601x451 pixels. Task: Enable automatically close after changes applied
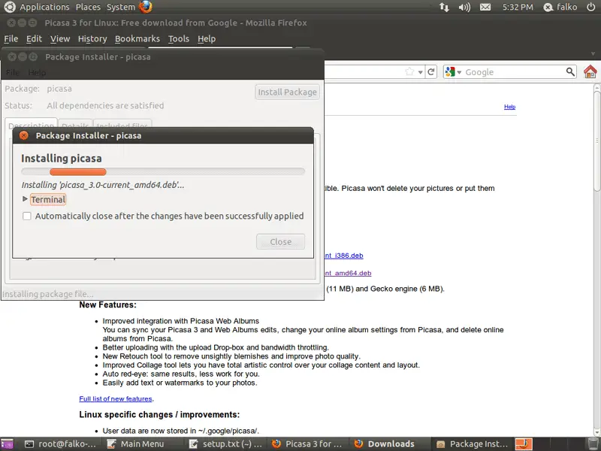27,216
